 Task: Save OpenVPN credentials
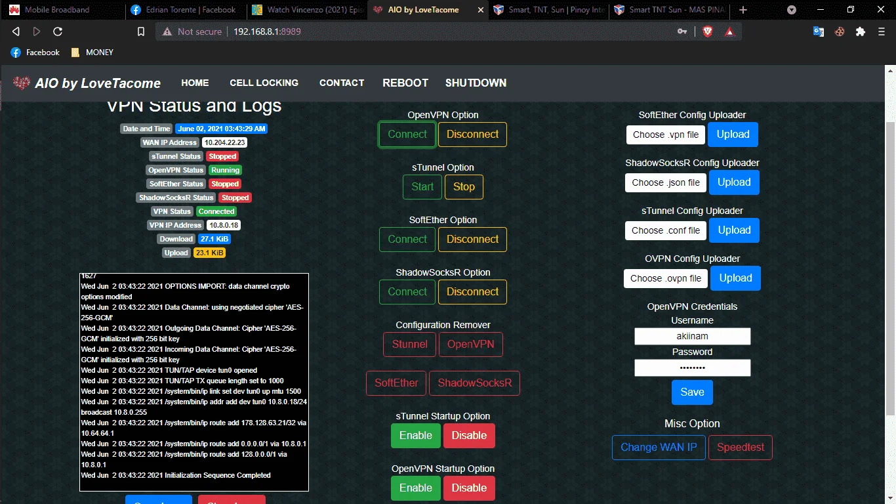point(692,392)
